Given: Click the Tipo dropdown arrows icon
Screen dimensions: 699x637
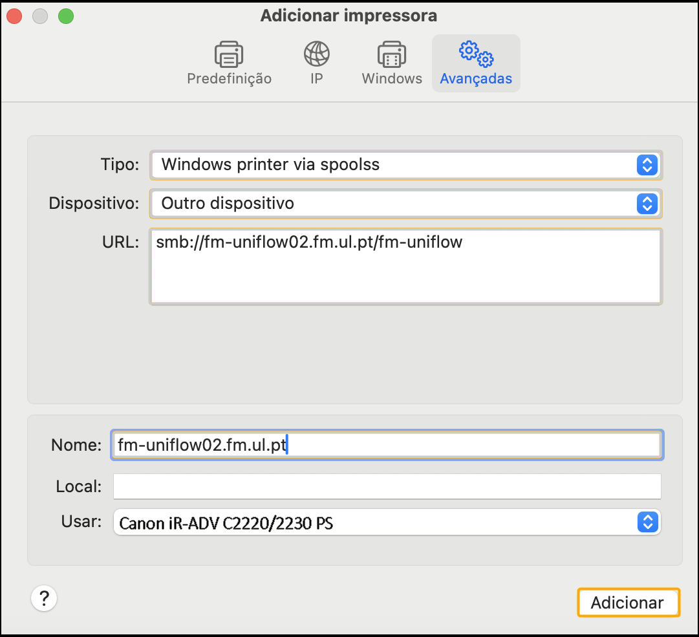Looking at the screenshot, I should (647, 165).
